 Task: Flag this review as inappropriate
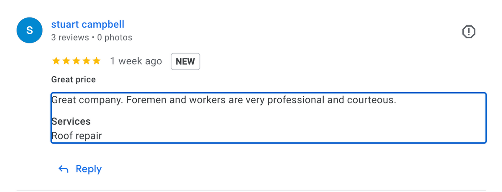pyautogui.click(x=469, y=31)
